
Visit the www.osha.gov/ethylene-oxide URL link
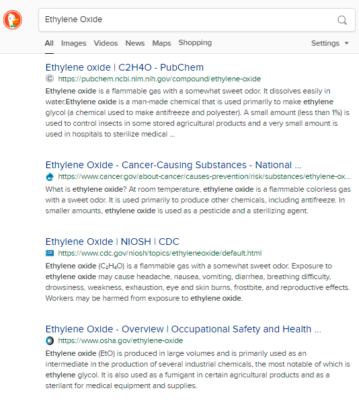click(120, 340)
